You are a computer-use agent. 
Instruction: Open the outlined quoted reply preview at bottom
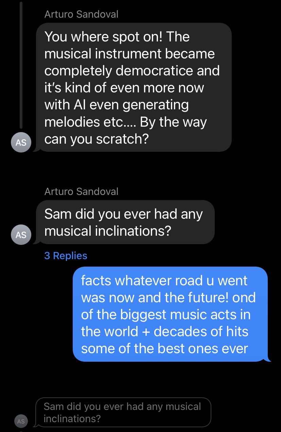click(123, 412)
